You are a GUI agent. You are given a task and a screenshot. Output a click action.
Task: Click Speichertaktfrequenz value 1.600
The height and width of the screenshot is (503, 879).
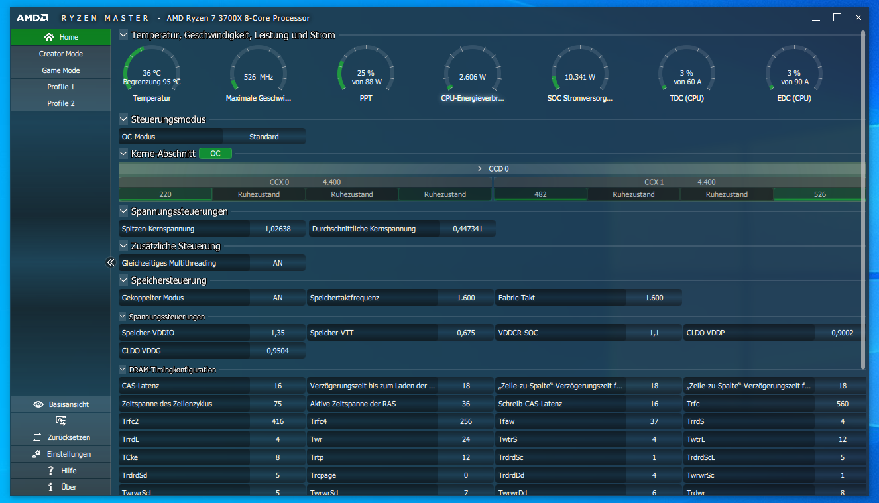[466, 298]
